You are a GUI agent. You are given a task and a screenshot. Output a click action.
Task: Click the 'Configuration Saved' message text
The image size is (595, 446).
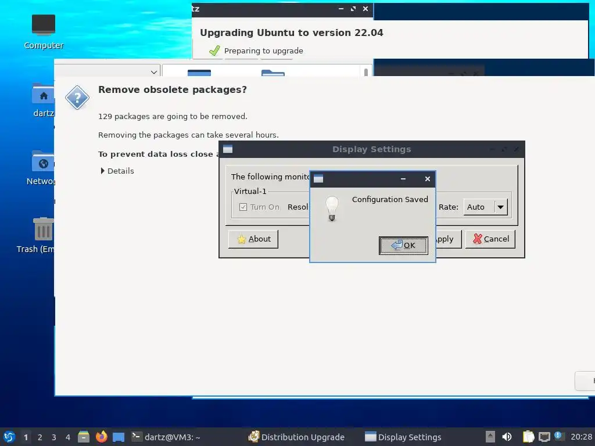pyautogui.click(x=390, y=200)
